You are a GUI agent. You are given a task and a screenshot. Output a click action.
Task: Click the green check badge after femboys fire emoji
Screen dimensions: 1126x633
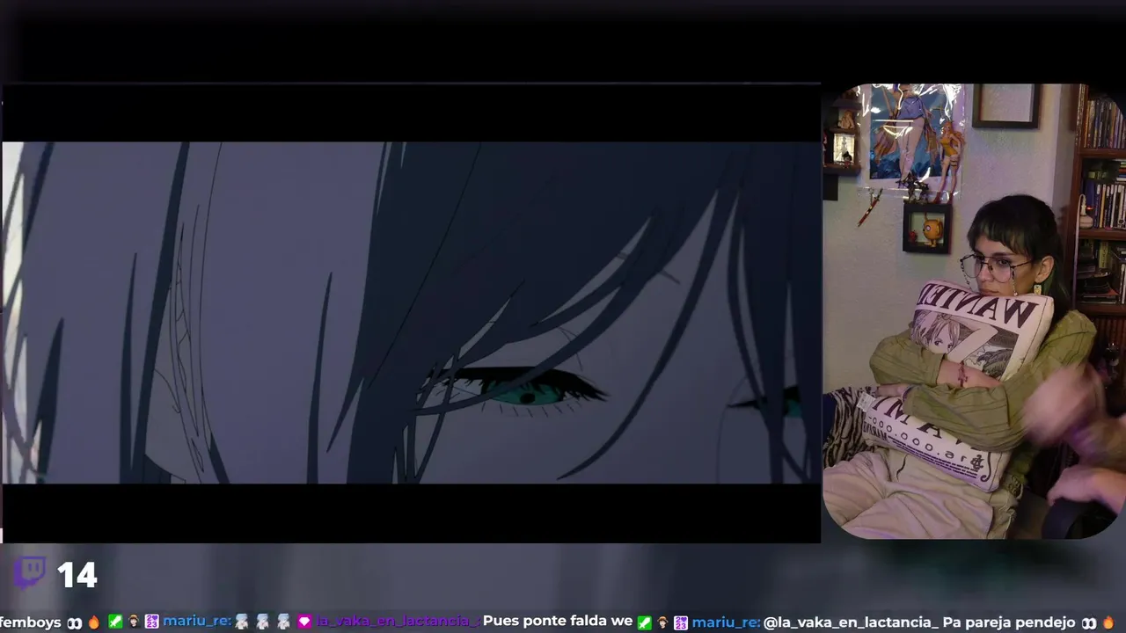(115, 622)
